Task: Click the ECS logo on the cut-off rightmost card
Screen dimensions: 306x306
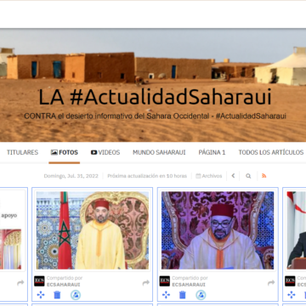Action: coord(290,281)
